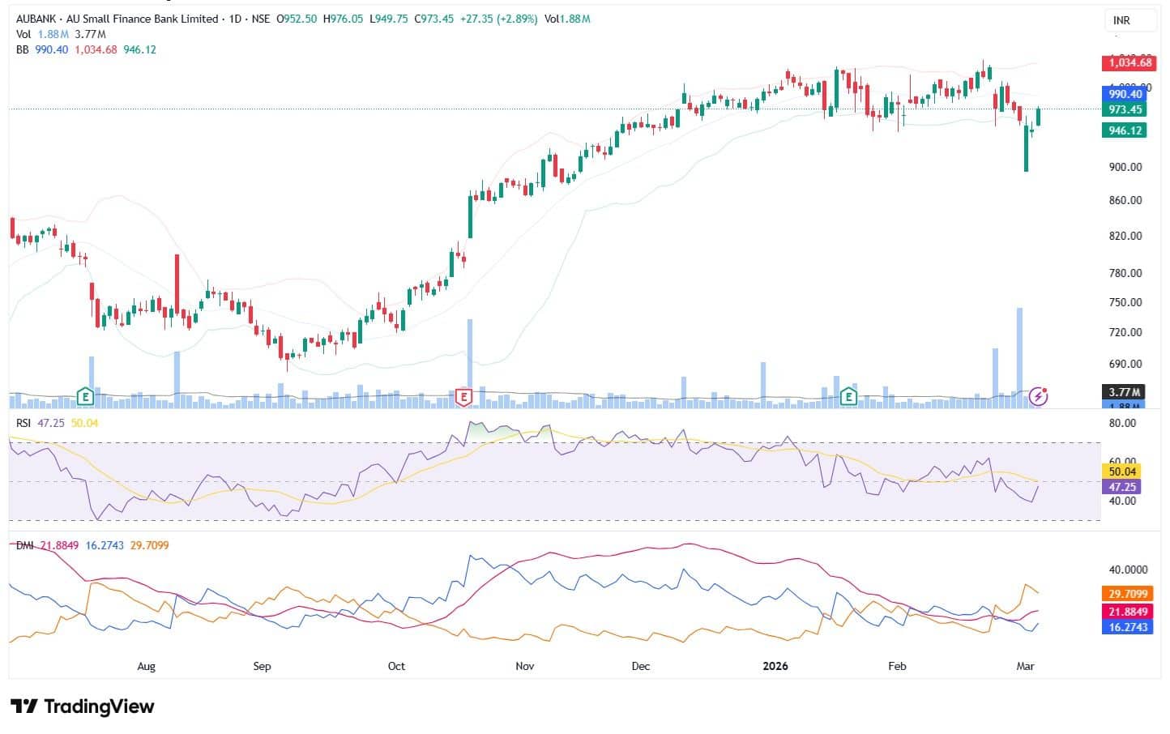Click the red 1,034.68 price axis label
This screenshot has height=734, width=1170.
pyautogui.click(x=1129, y=62)
